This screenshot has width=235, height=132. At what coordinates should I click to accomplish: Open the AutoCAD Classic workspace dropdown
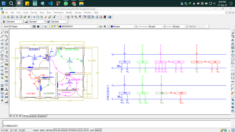(x=17, y=26)
